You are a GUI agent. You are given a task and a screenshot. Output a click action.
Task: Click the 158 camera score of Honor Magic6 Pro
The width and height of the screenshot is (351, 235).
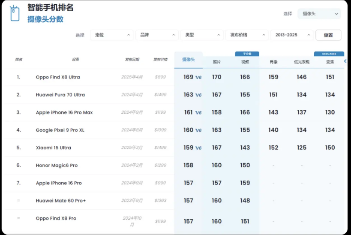coord(188,166)
